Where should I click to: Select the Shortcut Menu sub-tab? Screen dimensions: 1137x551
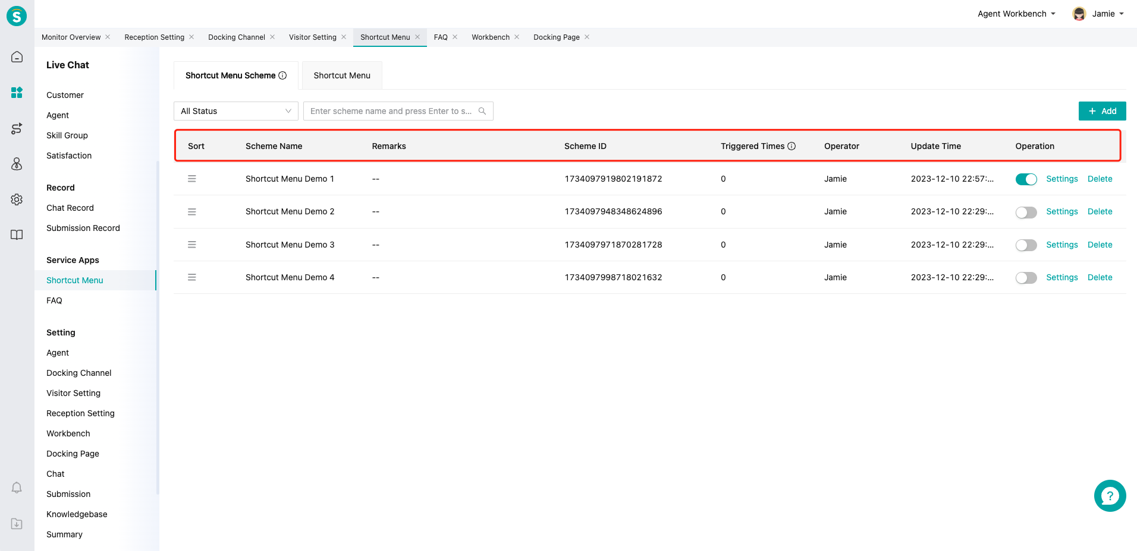click(342, 75)
